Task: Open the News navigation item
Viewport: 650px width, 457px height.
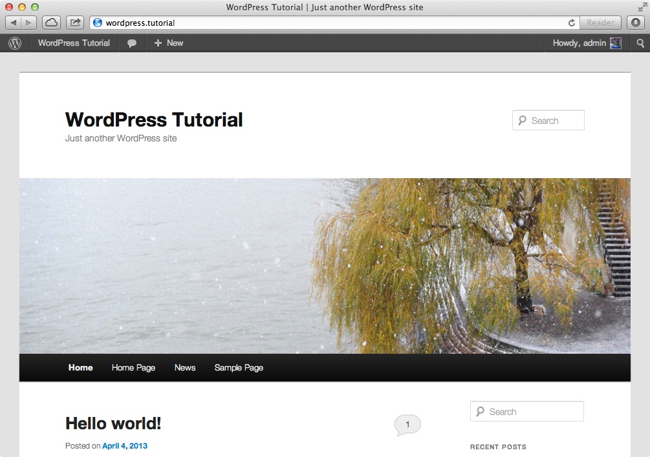Action: (x=185, y=368)
